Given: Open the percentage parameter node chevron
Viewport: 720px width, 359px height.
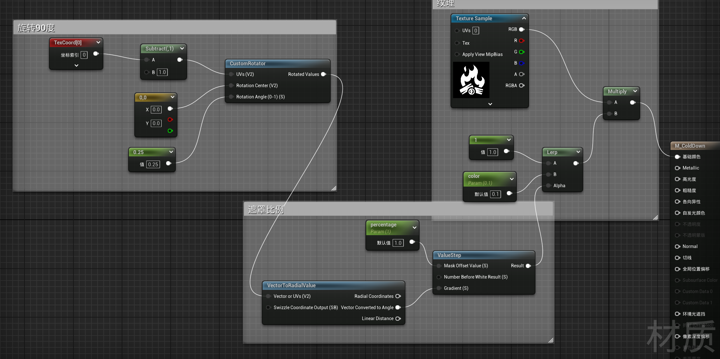Looking at the screenshot, I should coord(414,228).
